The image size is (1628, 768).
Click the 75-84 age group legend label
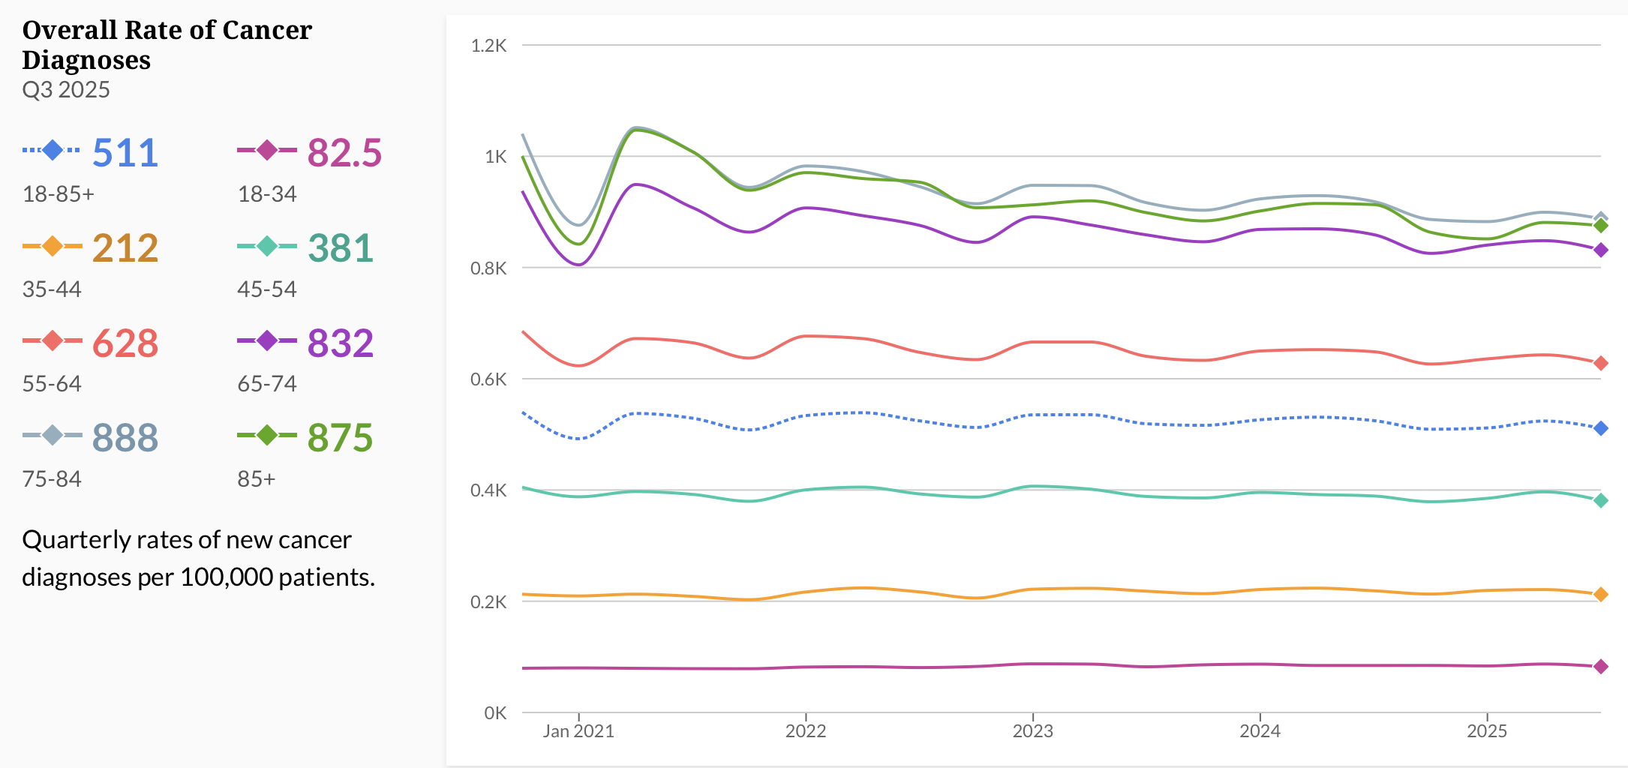tap(52, 479)
